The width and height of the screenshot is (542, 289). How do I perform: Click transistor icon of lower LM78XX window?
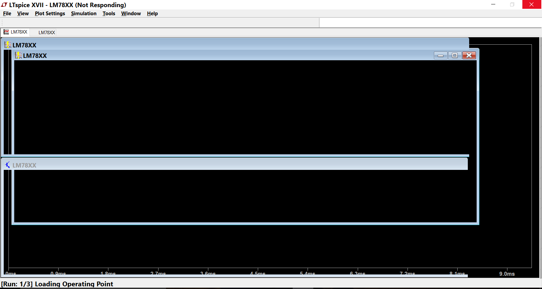[x=7, y=165]
